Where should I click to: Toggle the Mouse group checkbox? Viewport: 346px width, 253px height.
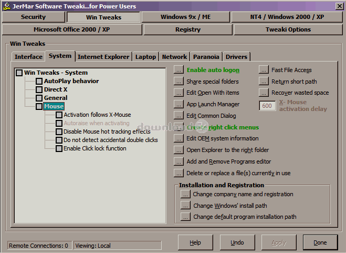(x=39, y=106)
